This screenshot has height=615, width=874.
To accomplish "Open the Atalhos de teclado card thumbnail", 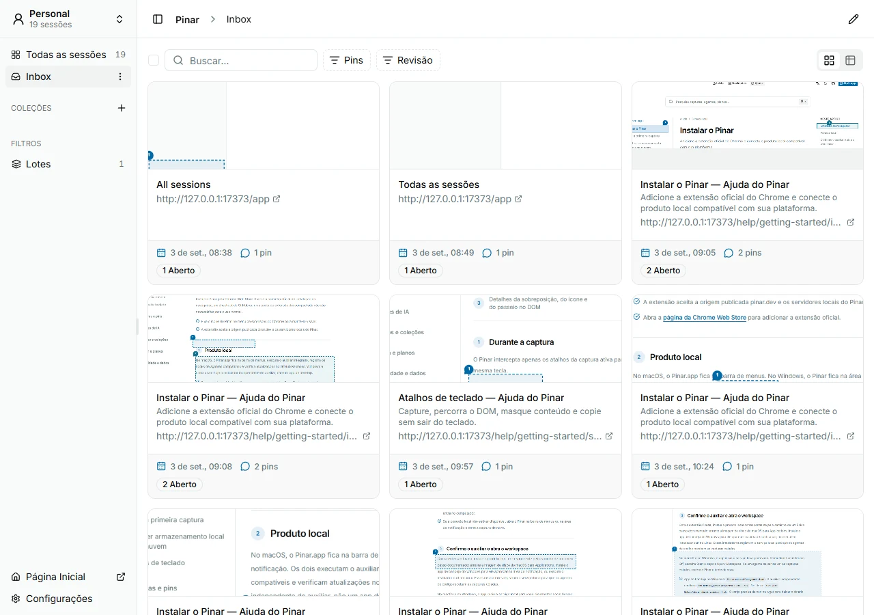I will pos(505,339).
